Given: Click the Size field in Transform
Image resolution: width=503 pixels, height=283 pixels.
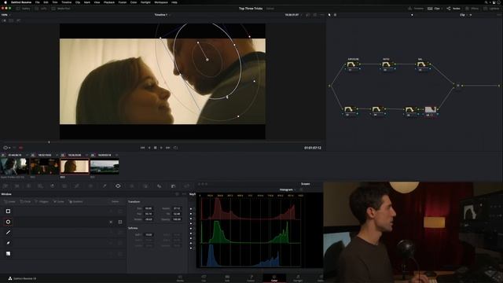Looking at the screenshot, I should 149,208.
